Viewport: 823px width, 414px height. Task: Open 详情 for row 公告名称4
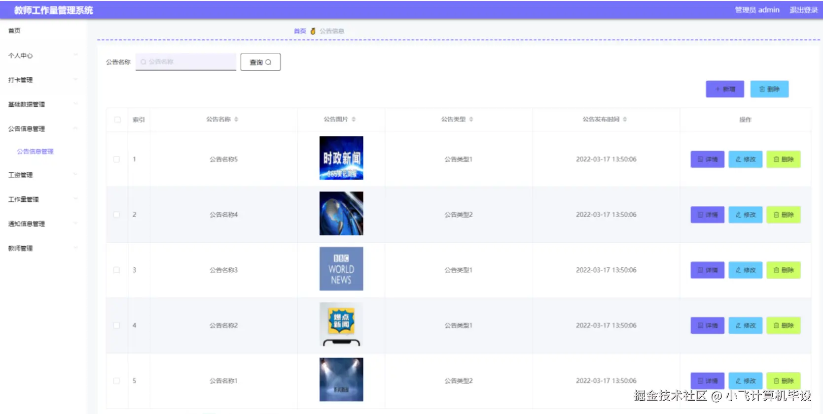tap(707, 215)
